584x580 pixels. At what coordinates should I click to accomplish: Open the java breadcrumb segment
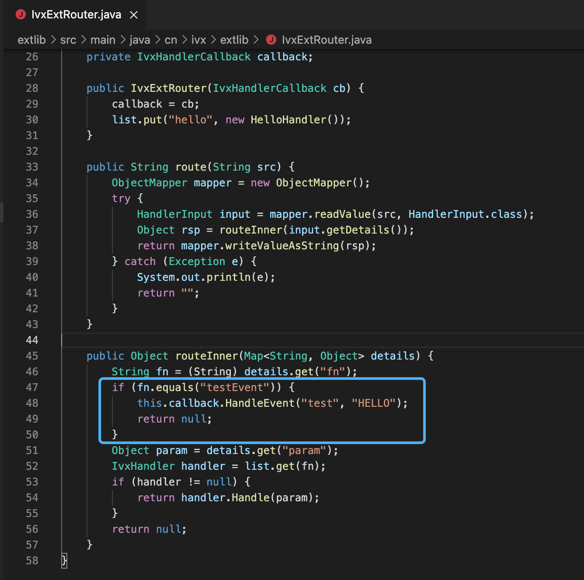coord(140,40)
